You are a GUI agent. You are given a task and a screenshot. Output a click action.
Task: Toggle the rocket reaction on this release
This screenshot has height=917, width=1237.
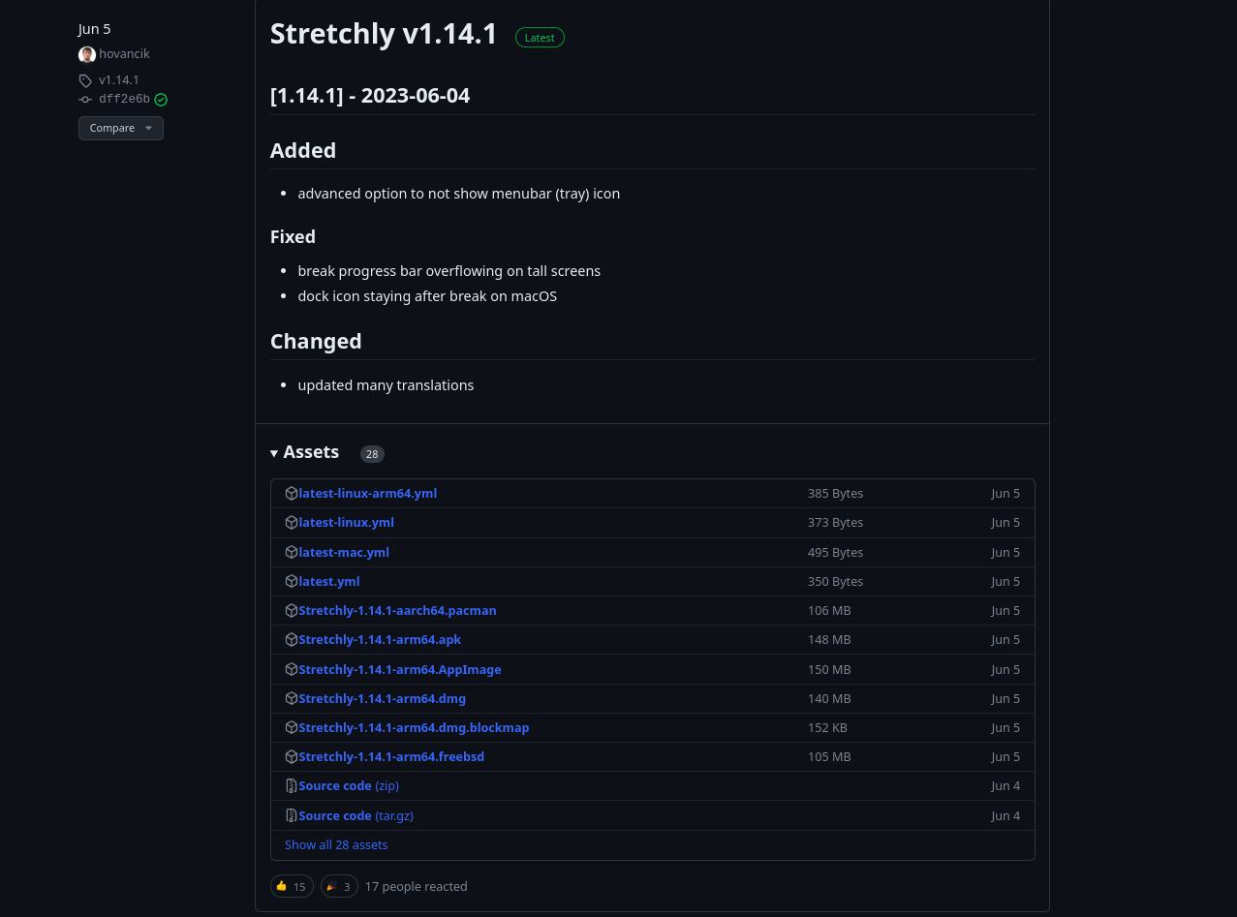click(x=339, y=886)
